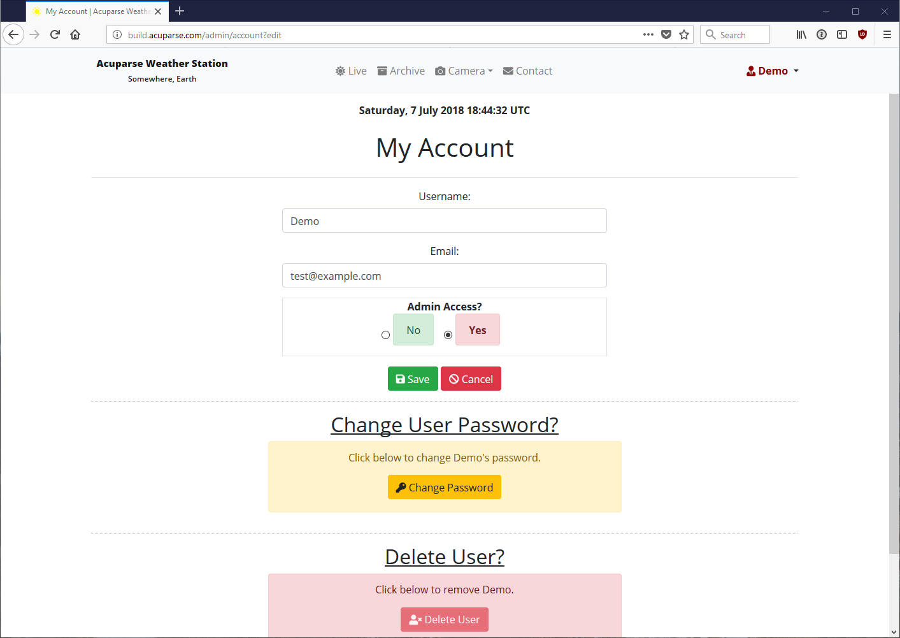Click Acuparse Weather Station site title
The image size is (900, 638).
click(x=162, y=63)
